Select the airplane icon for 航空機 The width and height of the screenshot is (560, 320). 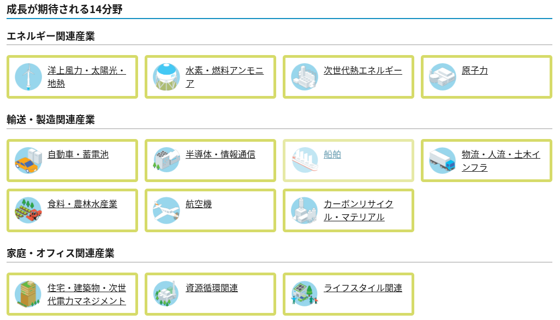[166, 210]
